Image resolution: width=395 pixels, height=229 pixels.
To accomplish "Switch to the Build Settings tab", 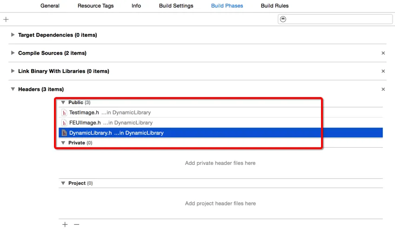I will pyautogui.click(x=176, y=6).
